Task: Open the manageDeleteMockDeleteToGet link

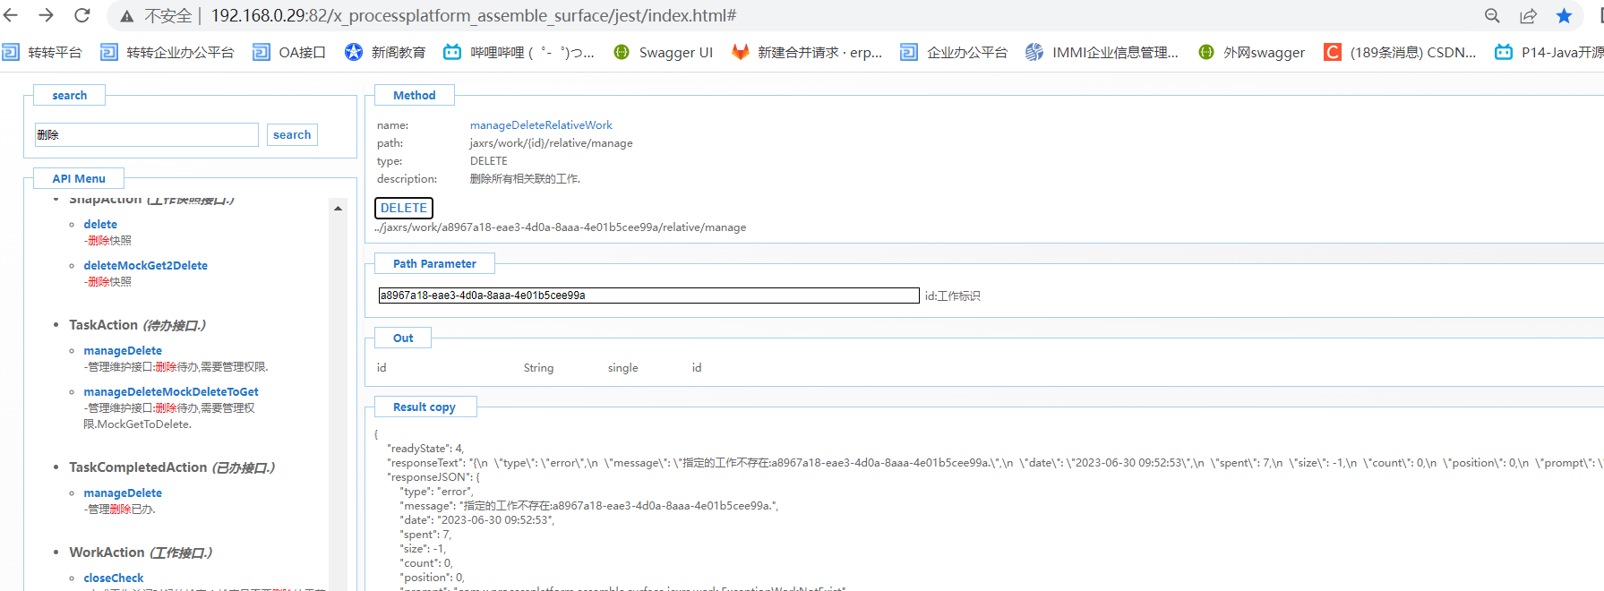Action: [x=171, y=391]
